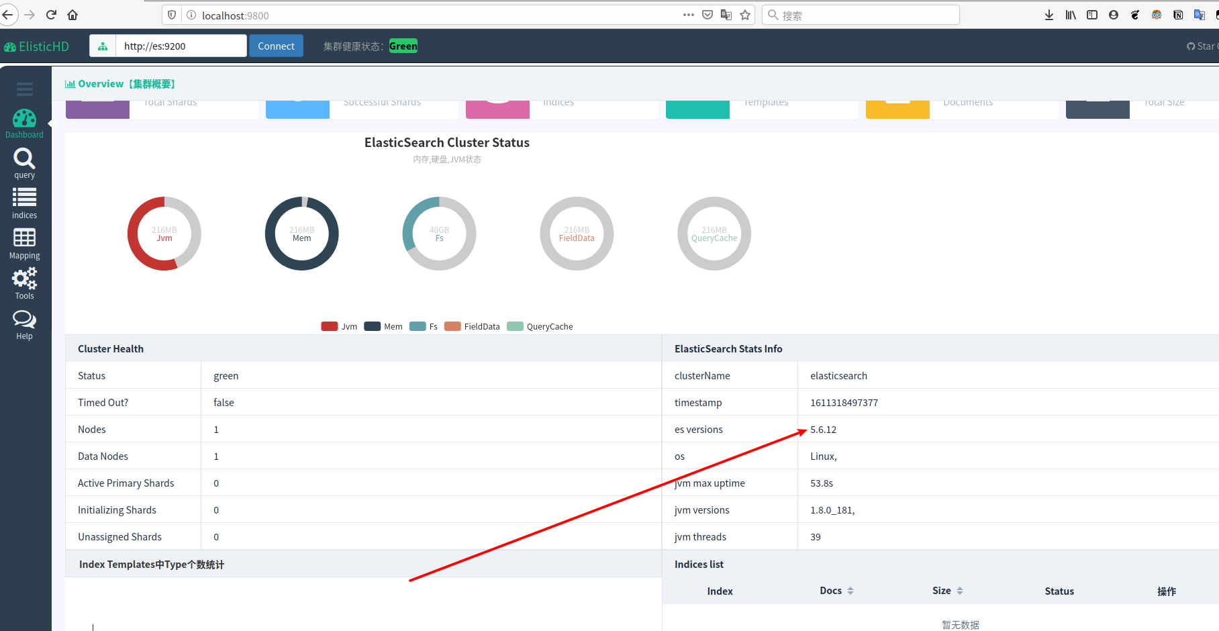Click the Overview heading
Image resolution: width=1219 pixels, height=631 pixels.
(x=120, y=84)
